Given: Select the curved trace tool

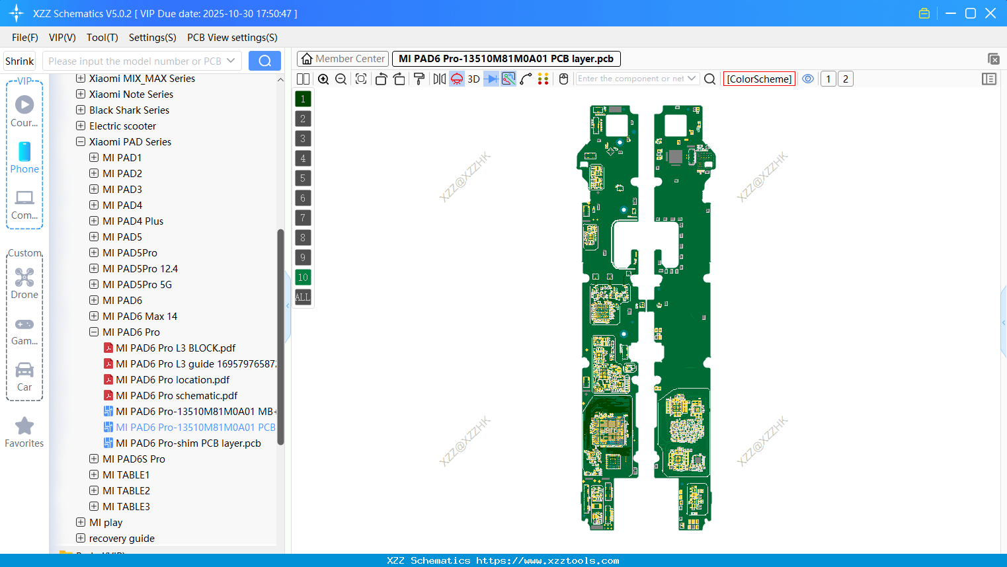Looking at the screenshot, I should tap(526, 79).
